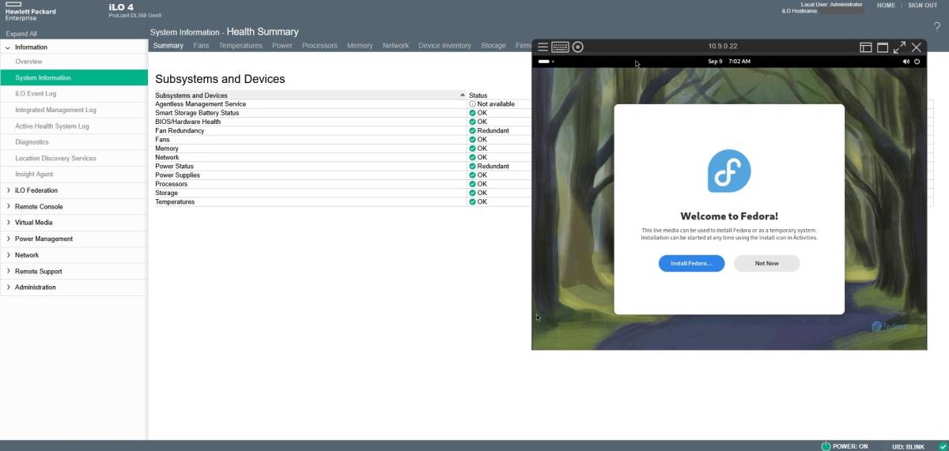Click the Fedora logo in welcome dialog
Screen dimensions: 949x451
coord(729,171)
